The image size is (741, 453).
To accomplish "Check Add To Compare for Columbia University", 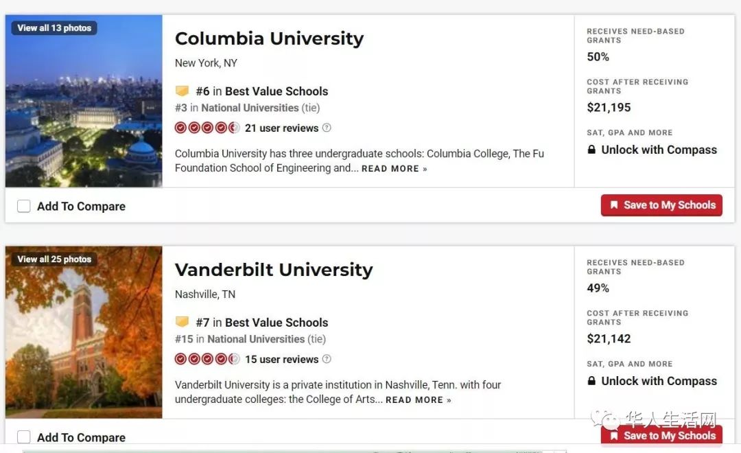I will [x=23, y=206].
